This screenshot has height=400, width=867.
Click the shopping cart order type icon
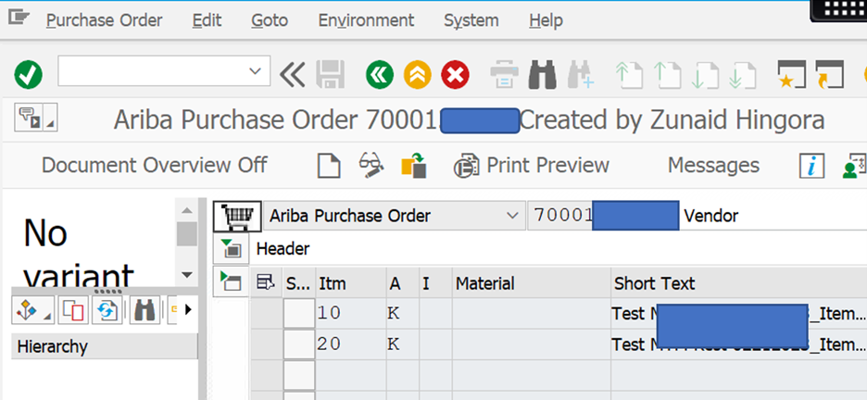(238, 216)
